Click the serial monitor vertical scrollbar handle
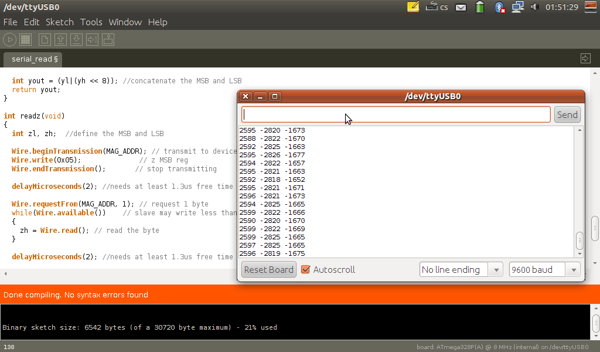Viewport: 600px width, 352px height. pyautogui.click(x=579, y=240)
